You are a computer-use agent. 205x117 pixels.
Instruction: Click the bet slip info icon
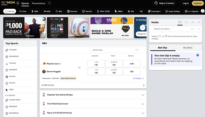198,55
